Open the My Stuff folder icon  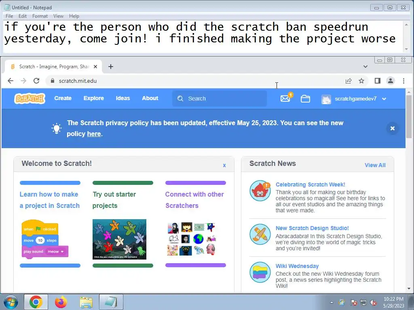[305, 99]
